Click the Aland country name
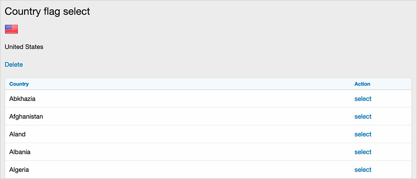Screen dimensions: 417x179 pos(17,134)
